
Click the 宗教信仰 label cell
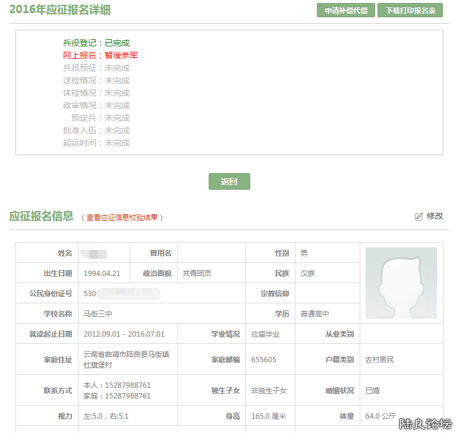point(271,293)
